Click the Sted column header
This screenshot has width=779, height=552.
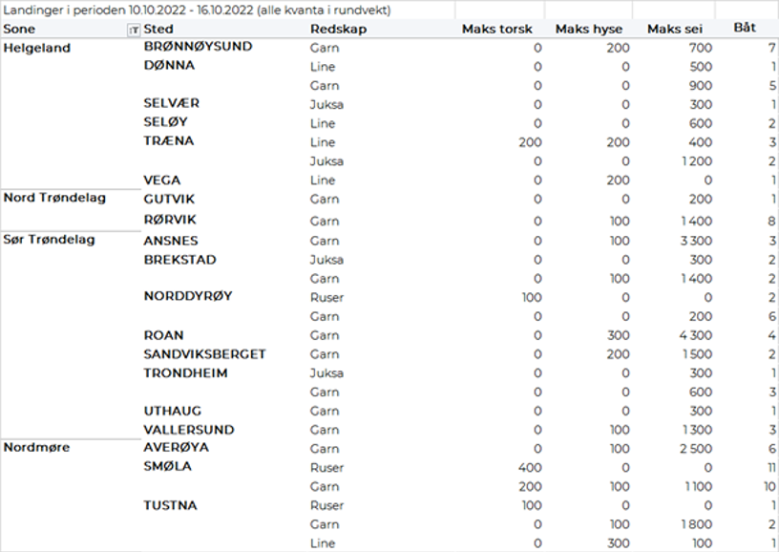tap(158, 30)
